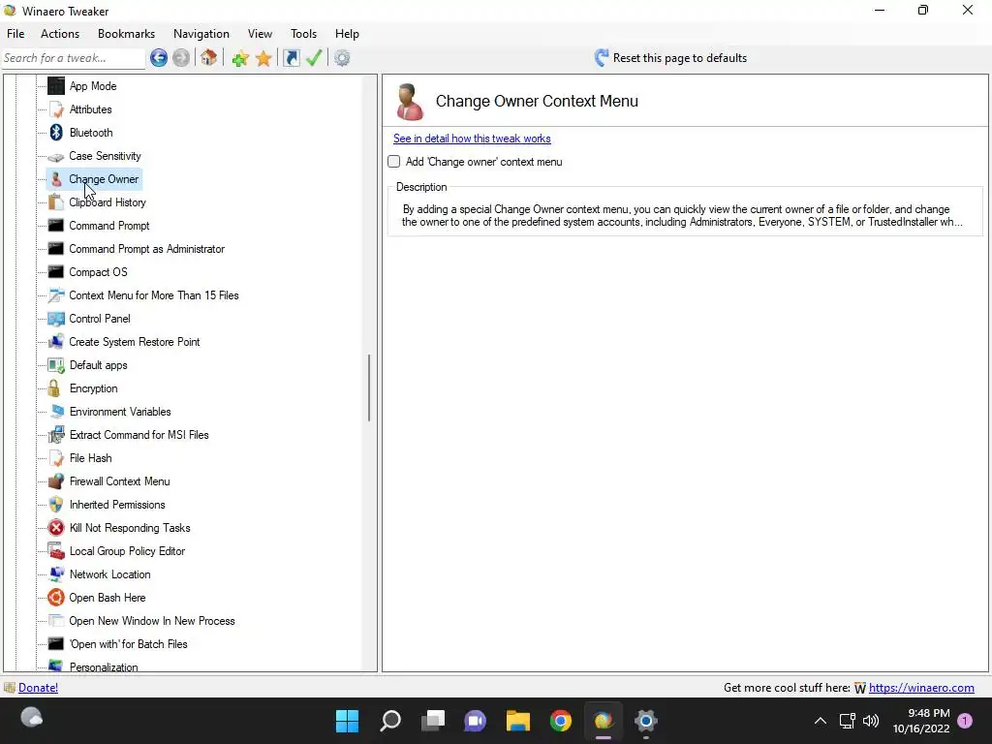Click the Control Panel icon in tree
992x744 pixels.
click(56, 318)
